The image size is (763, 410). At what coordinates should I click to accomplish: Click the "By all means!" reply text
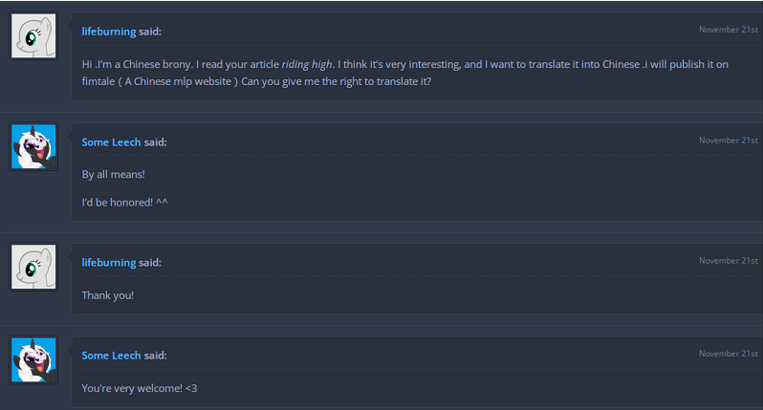tap(113, 175)
